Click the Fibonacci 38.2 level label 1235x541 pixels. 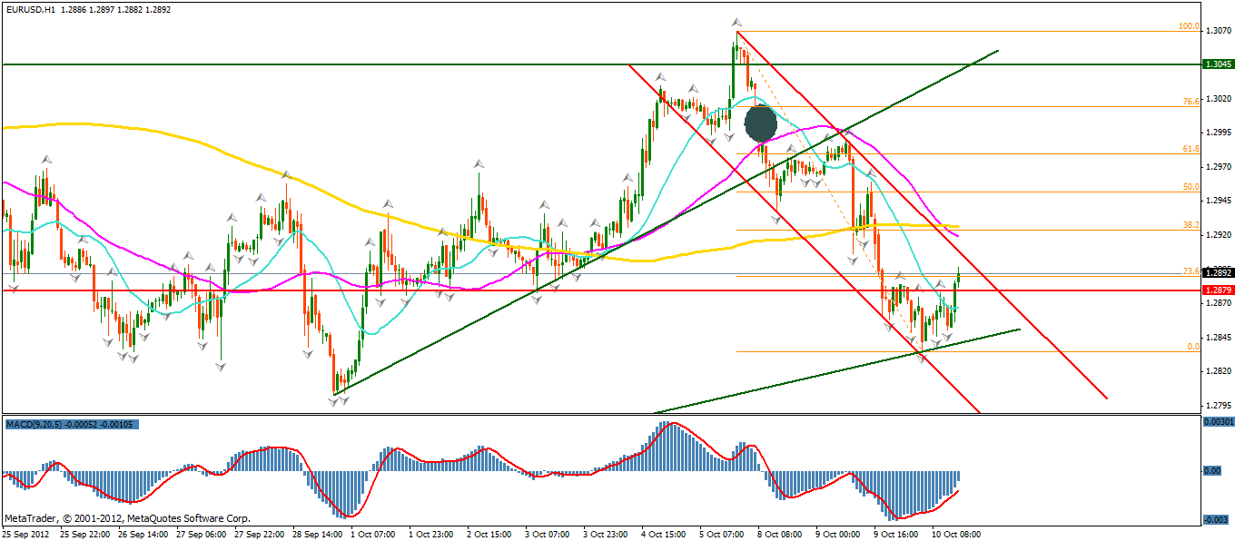(1191, 225)
